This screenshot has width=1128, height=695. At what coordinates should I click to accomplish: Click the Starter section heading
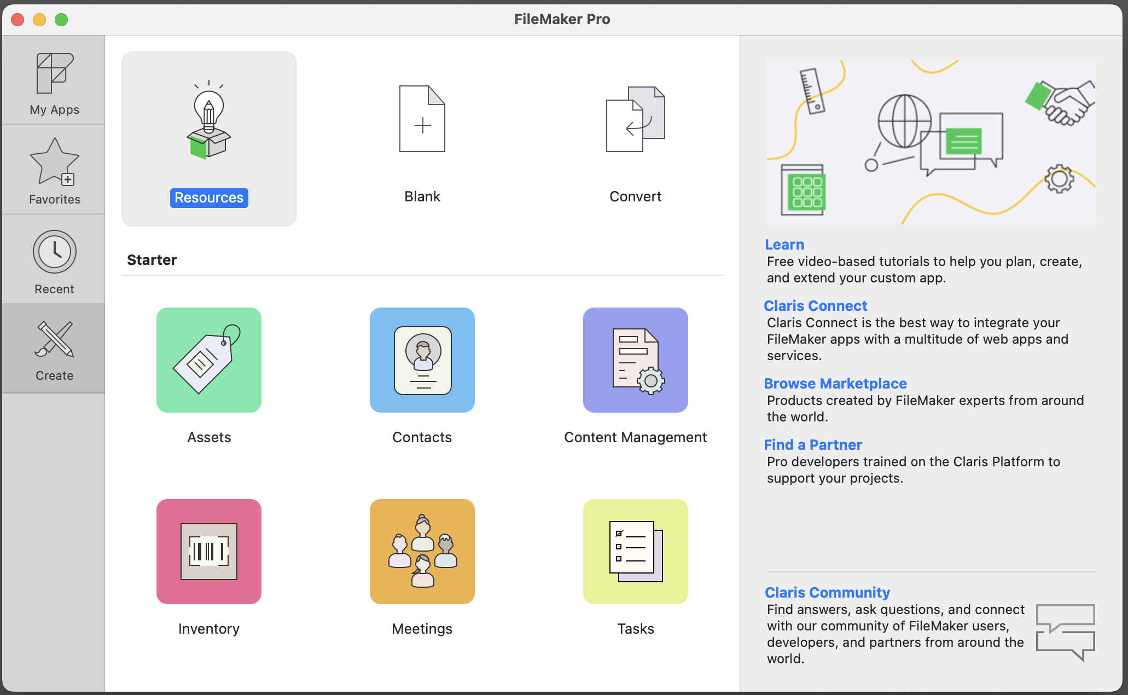[x=152, y=260]
